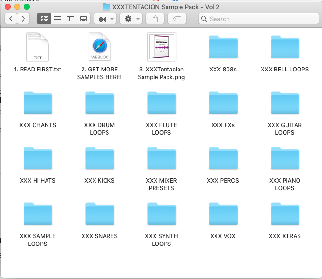Select the XXX FLUTE LOOPS folder icon
The image size is (322, 279).
[x=162, y=103]
